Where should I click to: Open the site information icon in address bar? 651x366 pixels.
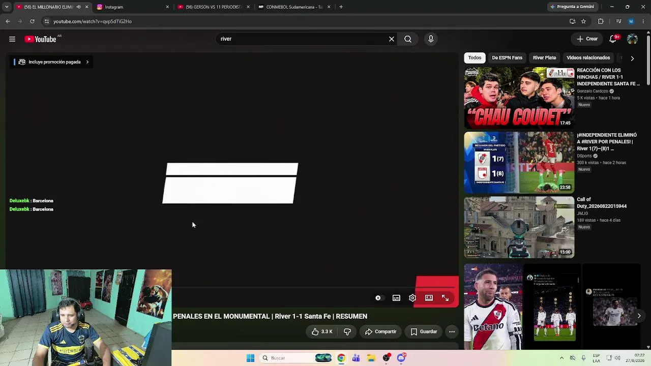(46, 21)
